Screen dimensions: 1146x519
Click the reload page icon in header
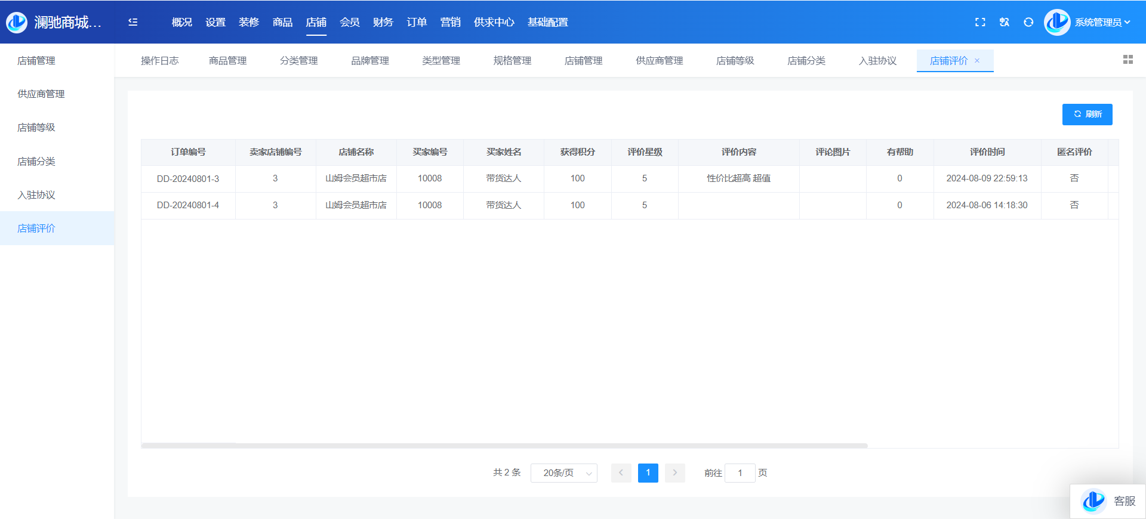pos(1028,22)
